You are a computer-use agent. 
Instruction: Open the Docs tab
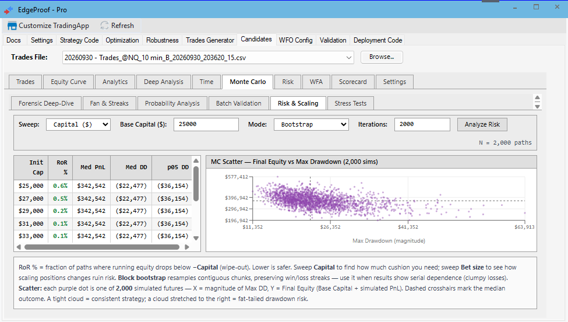pos(14,40)
